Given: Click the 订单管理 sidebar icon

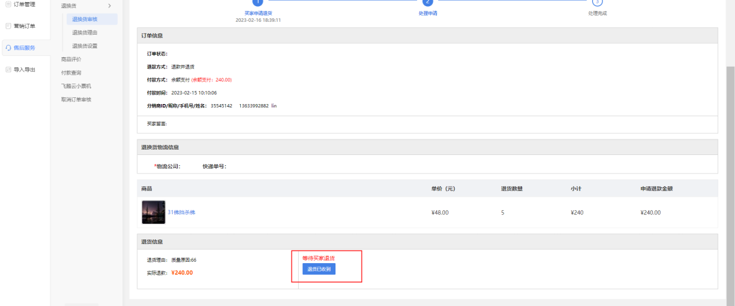Looking at the screenshot, I should click(8, 4).
